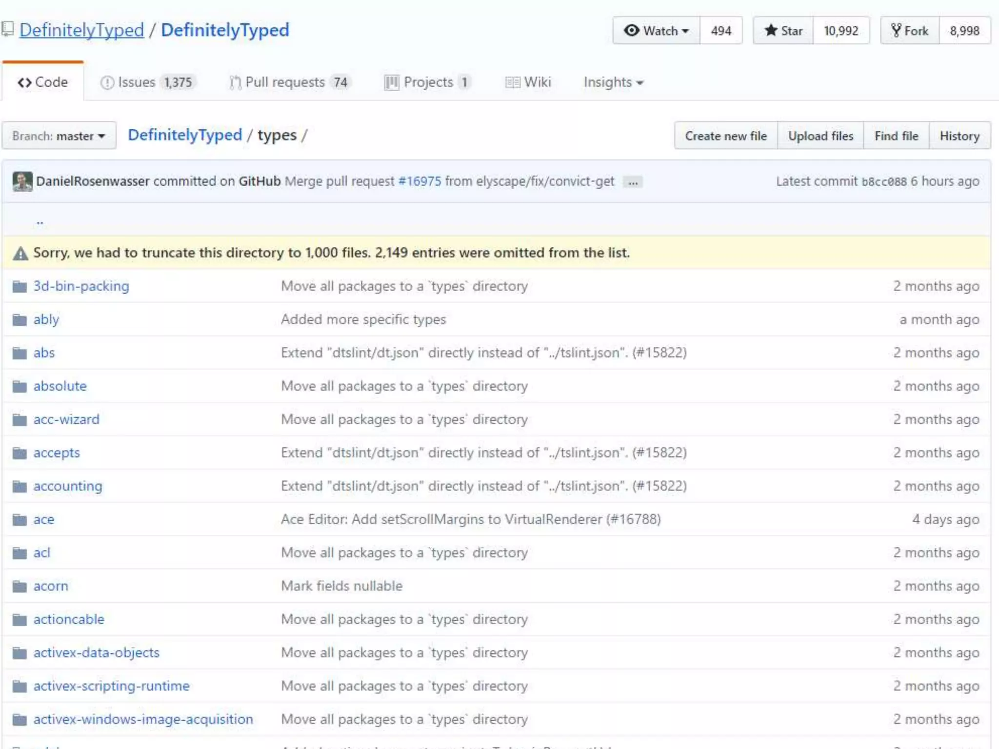Go to DefinitelyTyped root in breadcrumb path
Viewport: 999px width, 749px height.
pos(185,135)
